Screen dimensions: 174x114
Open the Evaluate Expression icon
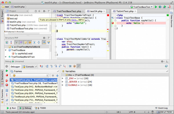(70, 66)
